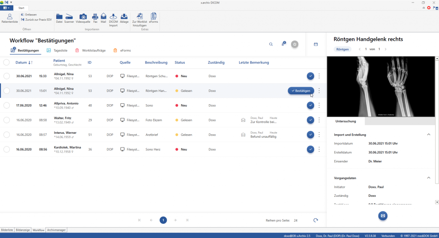The image size is (439, 238).
Task: Click the search magnifier icon
Action: tap(271, 44)
